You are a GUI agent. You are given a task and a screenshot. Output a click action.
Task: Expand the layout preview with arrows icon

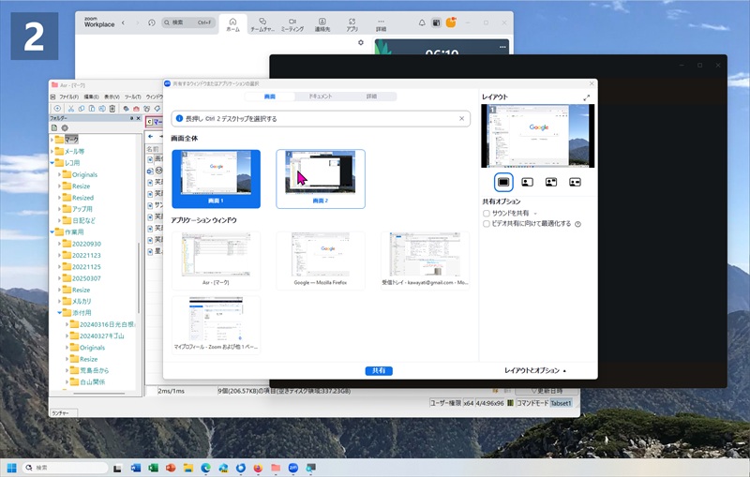[x=587, y=97]
